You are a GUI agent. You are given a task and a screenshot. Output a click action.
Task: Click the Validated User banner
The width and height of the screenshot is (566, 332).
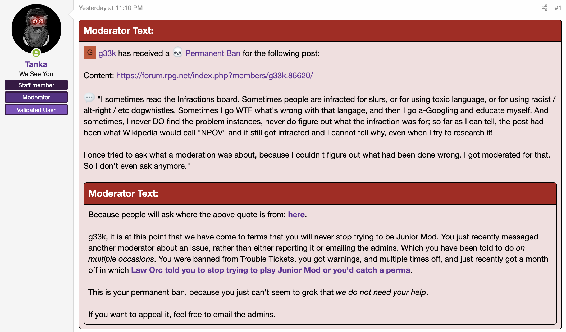pos(36,110)
